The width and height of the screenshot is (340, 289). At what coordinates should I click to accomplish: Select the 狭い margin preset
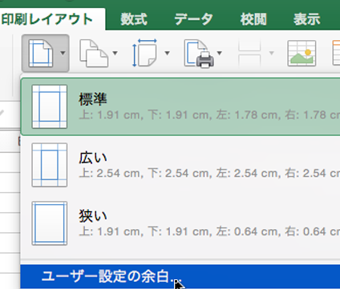[180, 223]
